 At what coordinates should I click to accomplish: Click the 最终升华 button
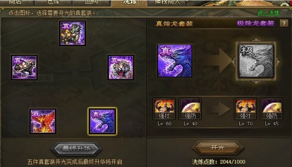[76, 149]
